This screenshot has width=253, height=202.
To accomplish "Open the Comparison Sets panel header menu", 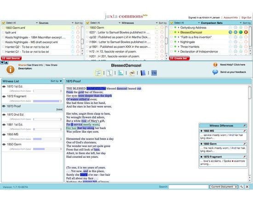I will coord(210,23).
